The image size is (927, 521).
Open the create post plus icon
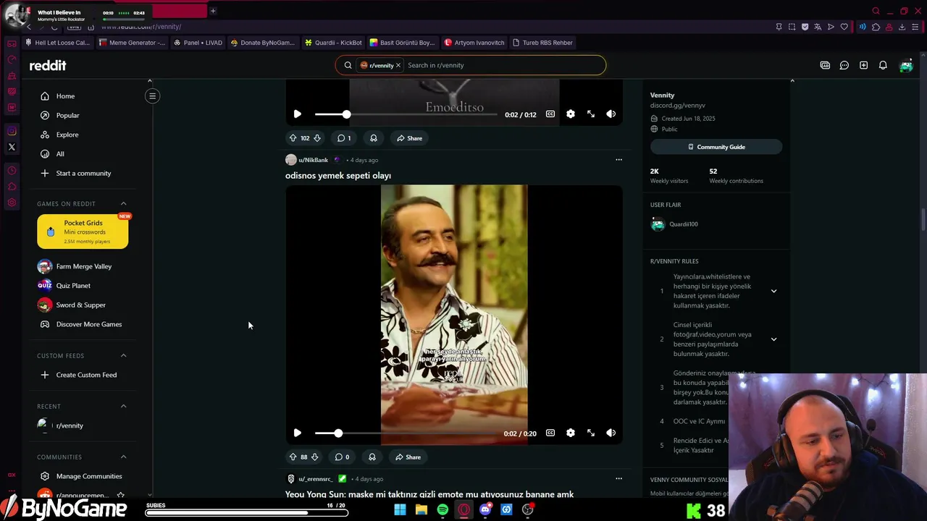click(x=863, y=65)
